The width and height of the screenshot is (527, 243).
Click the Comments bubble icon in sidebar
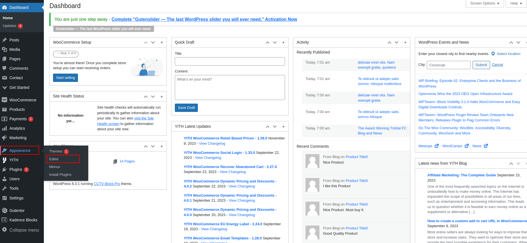(4, 68)
